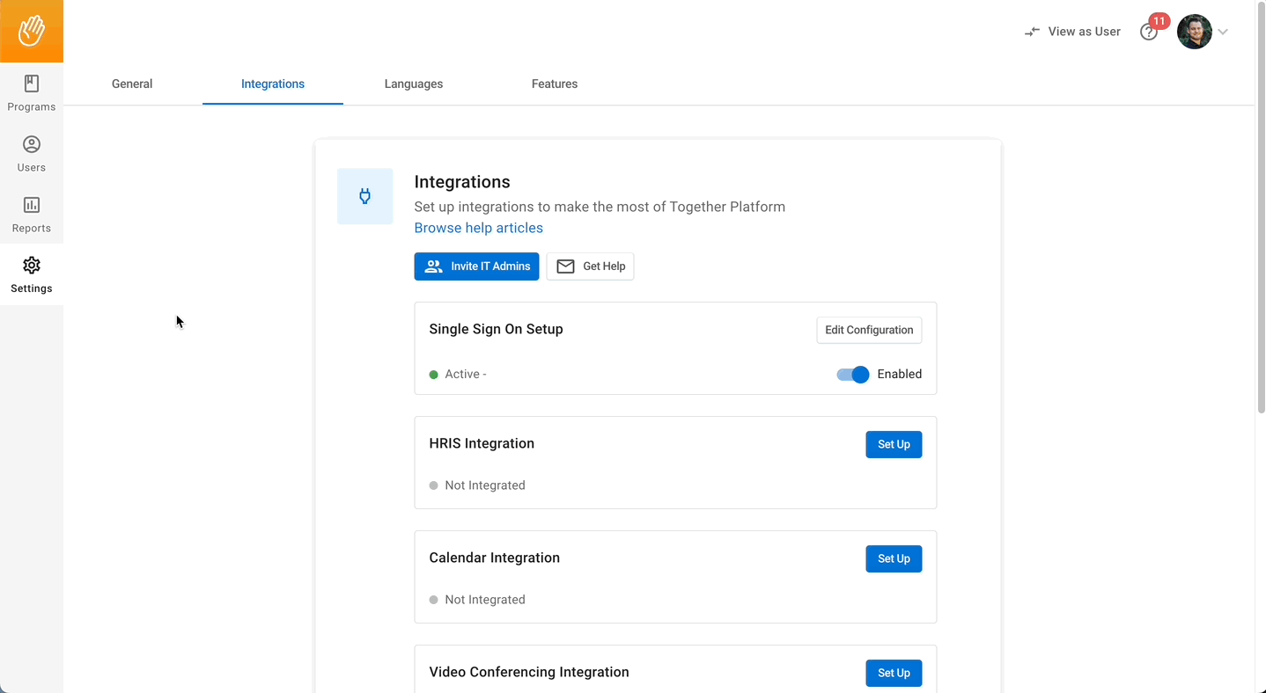Select Settings gear in sidebar
This screenshot has height=693, width=1266.
tap(32, 275)
